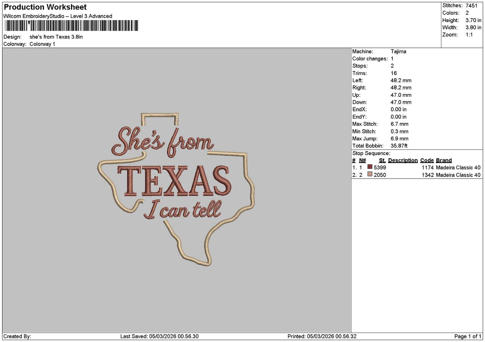Click stitch count 5399 in stop row 1
The image size is (485, 342).
380,167
